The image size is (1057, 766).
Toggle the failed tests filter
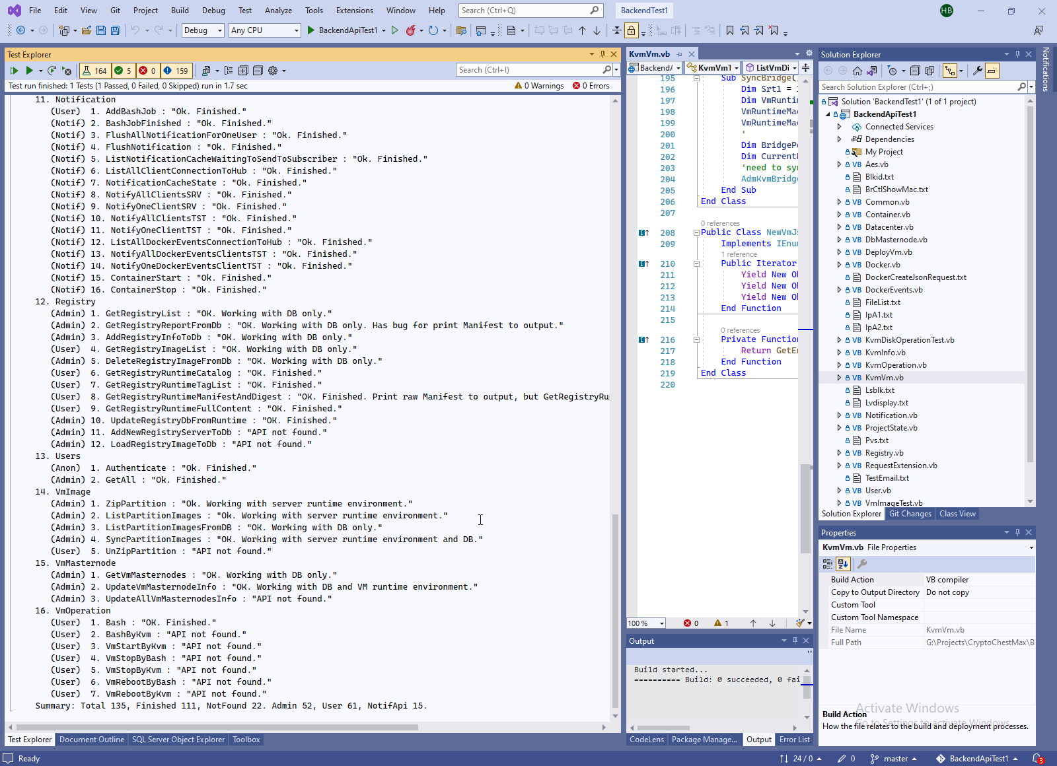(x=147, y=71)
